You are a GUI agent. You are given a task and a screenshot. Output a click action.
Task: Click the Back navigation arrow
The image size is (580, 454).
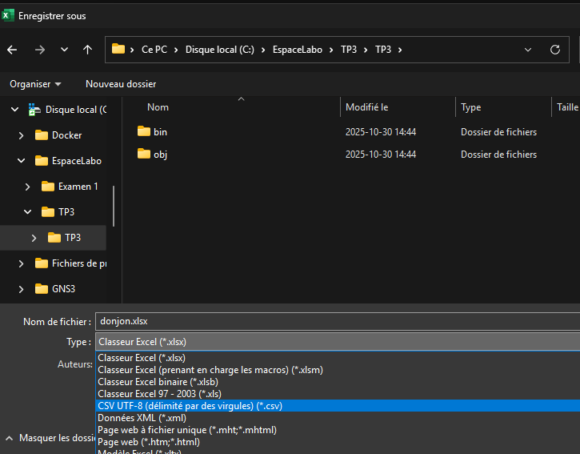point(12,50)
